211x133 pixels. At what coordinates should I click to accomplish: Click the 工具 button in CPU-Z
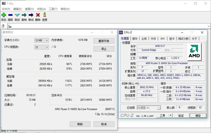(163, 116)
